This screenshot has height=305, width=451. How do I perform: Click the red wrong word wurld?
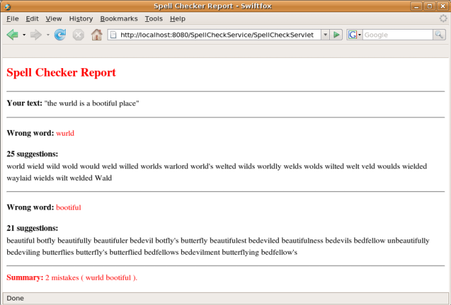pyautogui.click(x=65, y=133)
